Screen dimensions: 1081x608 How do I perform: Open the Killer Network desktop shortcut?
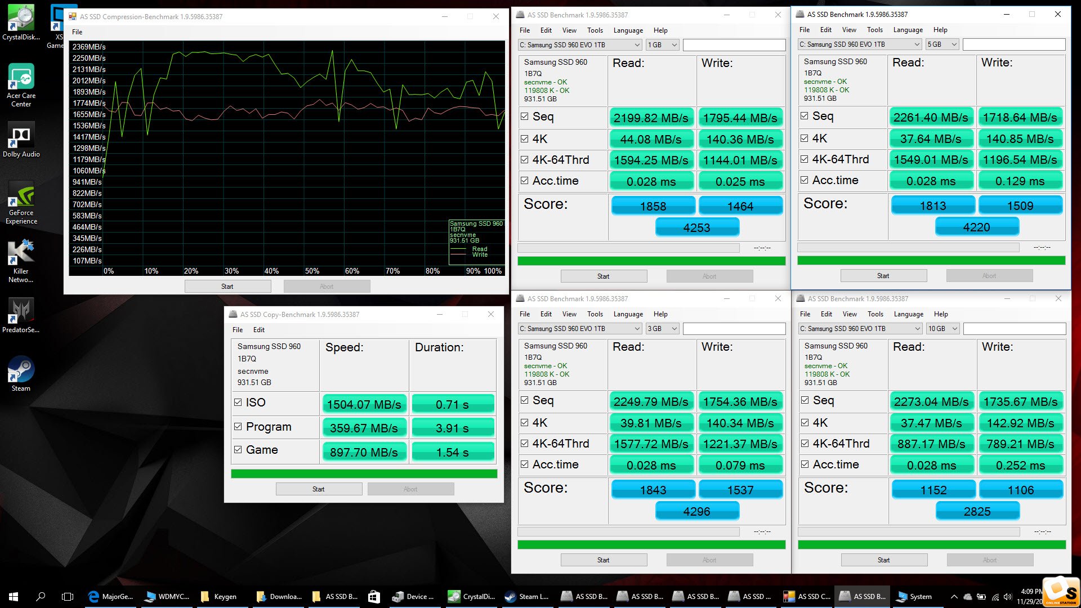[21, 261]
